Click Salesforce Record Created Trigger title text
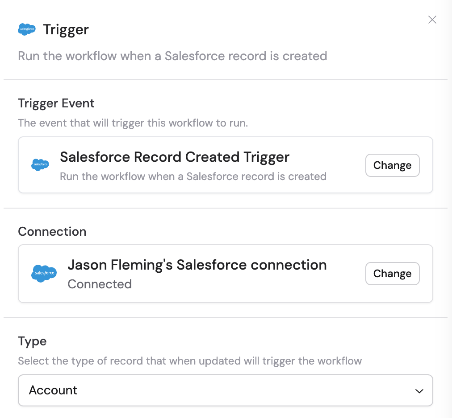 (x=174, y=157)
